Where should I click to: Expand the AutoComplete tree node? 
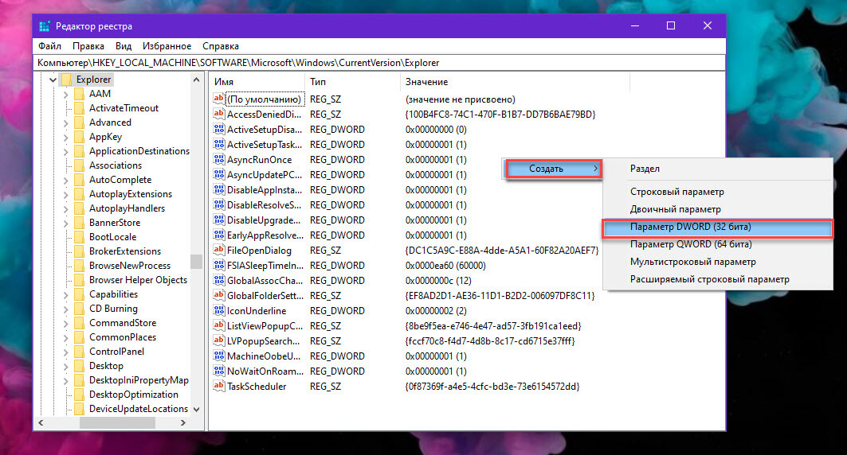[x=66, y=180]
